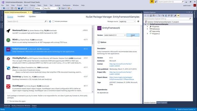The width and height of the screenshot is (197, 111).
Task: Open the Build menu
Action: [x=26, y=5]
